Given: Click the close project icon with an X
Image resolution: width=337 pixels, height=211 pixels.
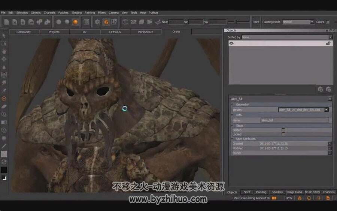Looking at the screenshot, I should 15,22.
